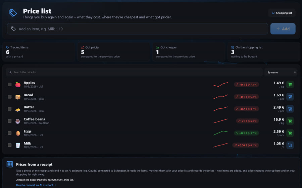Click the tag icon beside Tracked items
Image resolution: width=302 pixels, height=188 pixels.
[7, 47]
